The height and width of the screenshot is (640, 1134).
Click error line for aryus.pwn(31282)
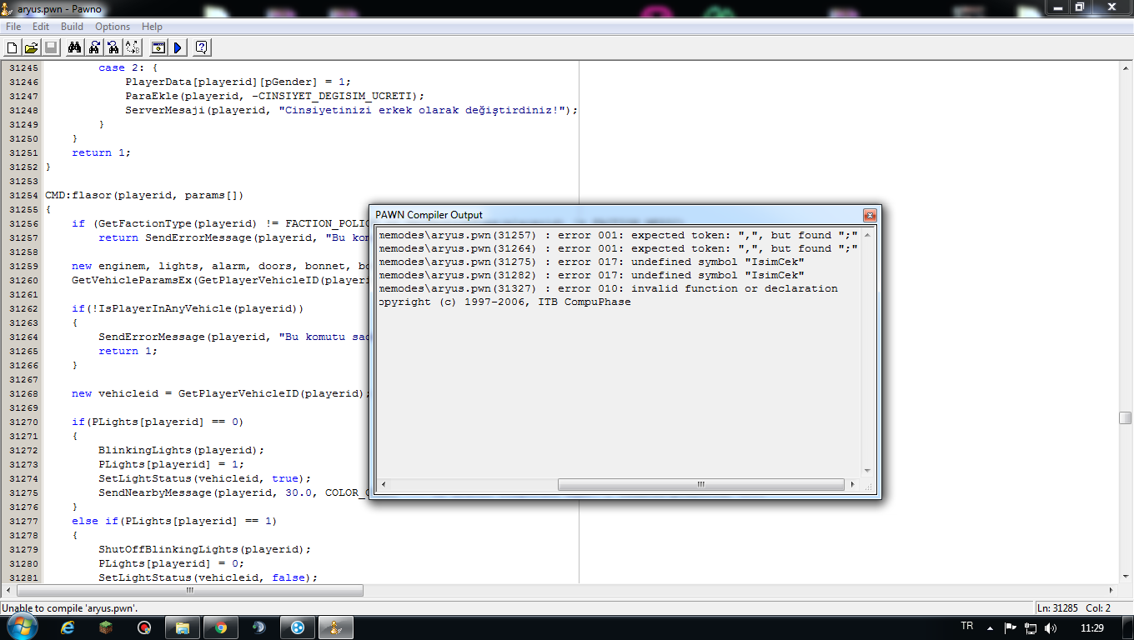click(591, 275)
